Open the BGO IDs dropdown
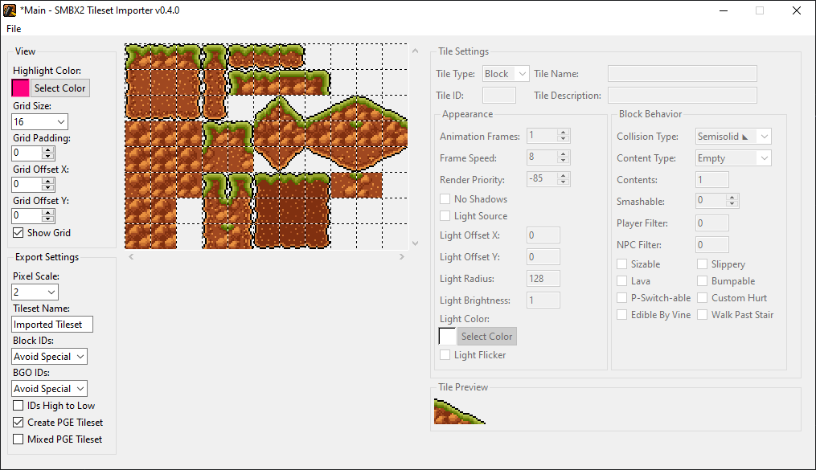Image resolution: width=816 pixels, height=470 pixels. (49, 389)
